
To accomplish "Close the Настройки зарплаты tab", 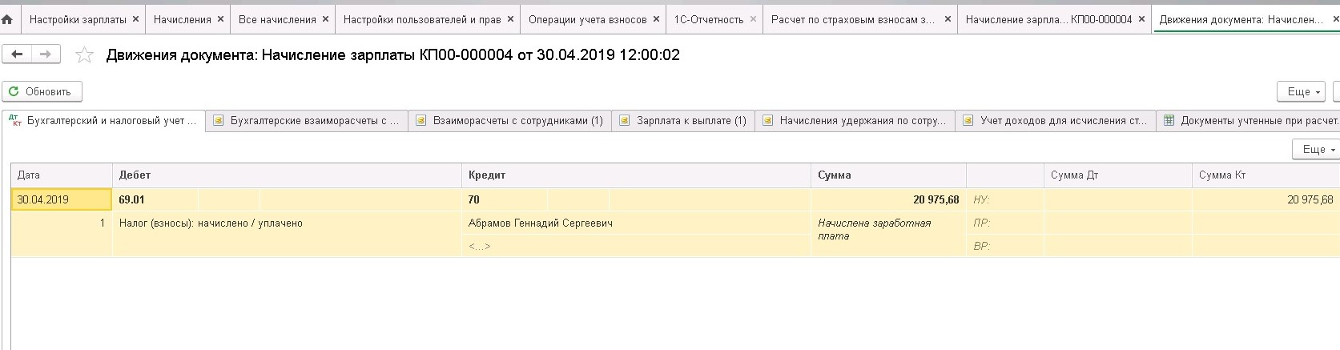I will [135, 19].
